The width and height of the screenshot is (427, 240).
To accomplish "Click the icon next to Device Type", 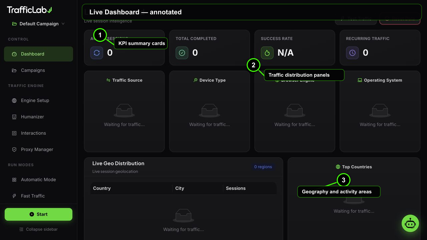I will pos(195,80).
